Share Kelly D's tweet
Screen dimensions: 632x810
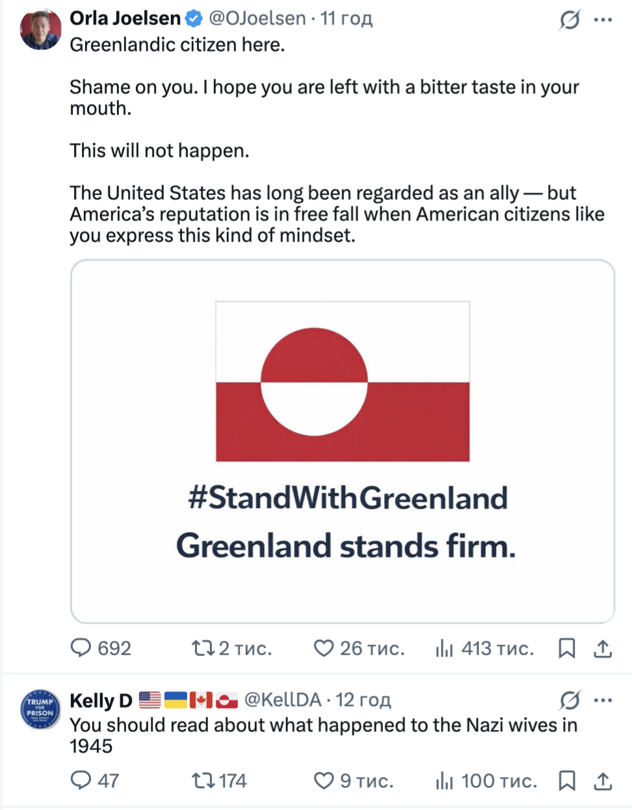click(603, 780)
